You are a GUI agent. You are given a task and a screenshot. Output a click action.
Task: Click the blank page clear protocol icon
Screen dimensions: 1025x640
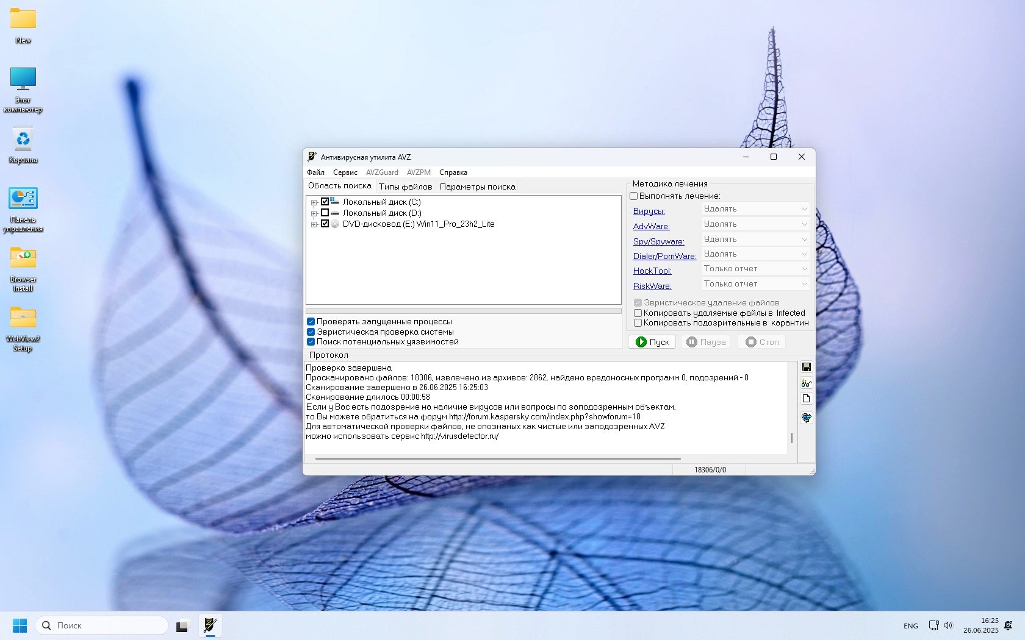806,399
